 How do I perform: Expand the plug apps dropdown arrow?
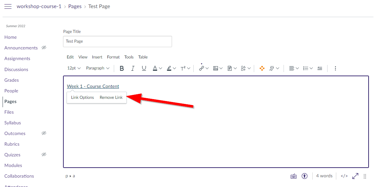[x=277, y=68]
